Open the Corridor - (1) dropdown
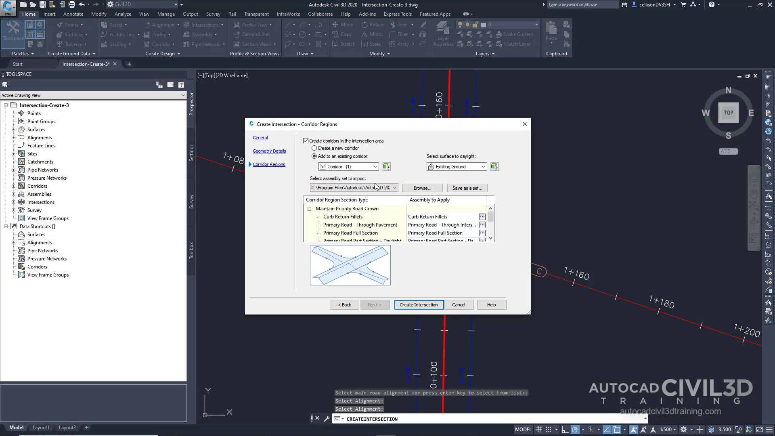 tap(375, 166)
